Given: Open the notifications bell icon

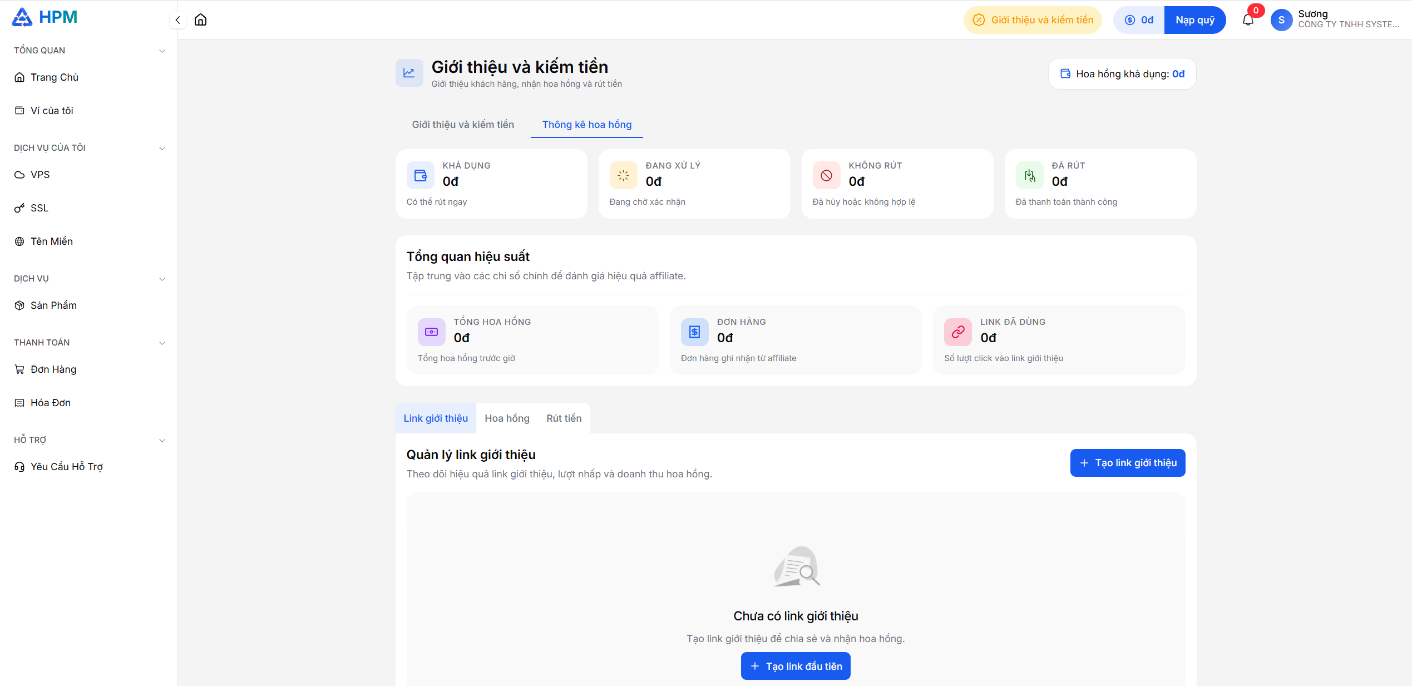Looking at the screenshot, I should tap(1248, 20).
